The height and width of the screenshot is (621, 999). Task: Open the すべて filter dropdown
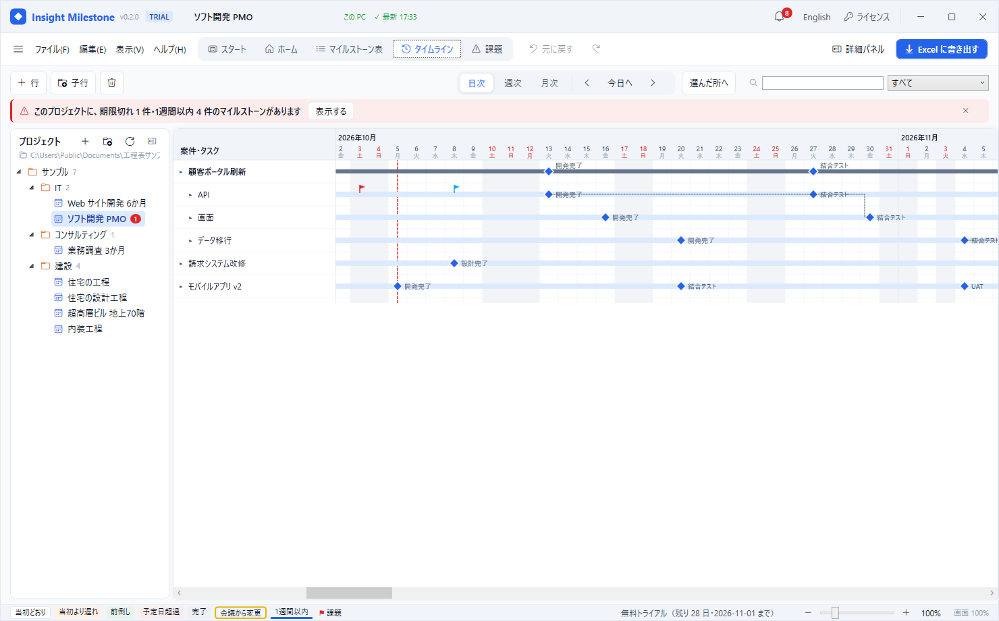point(938,83)
